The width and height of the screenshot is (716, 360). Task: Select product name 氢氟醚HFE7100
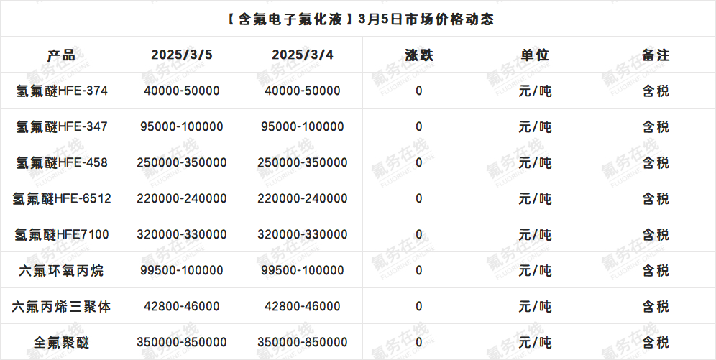click(62, 234)
